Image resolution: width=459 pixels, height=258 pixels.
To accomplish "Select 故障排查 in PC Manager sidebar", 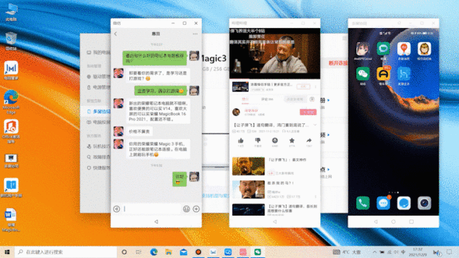I will click(99, 157).
